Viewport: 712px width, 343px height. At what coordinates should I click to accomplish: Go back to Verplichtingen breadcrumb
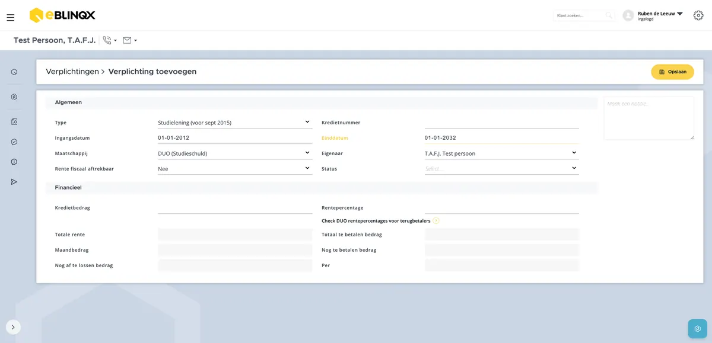[x=72, y=72]
